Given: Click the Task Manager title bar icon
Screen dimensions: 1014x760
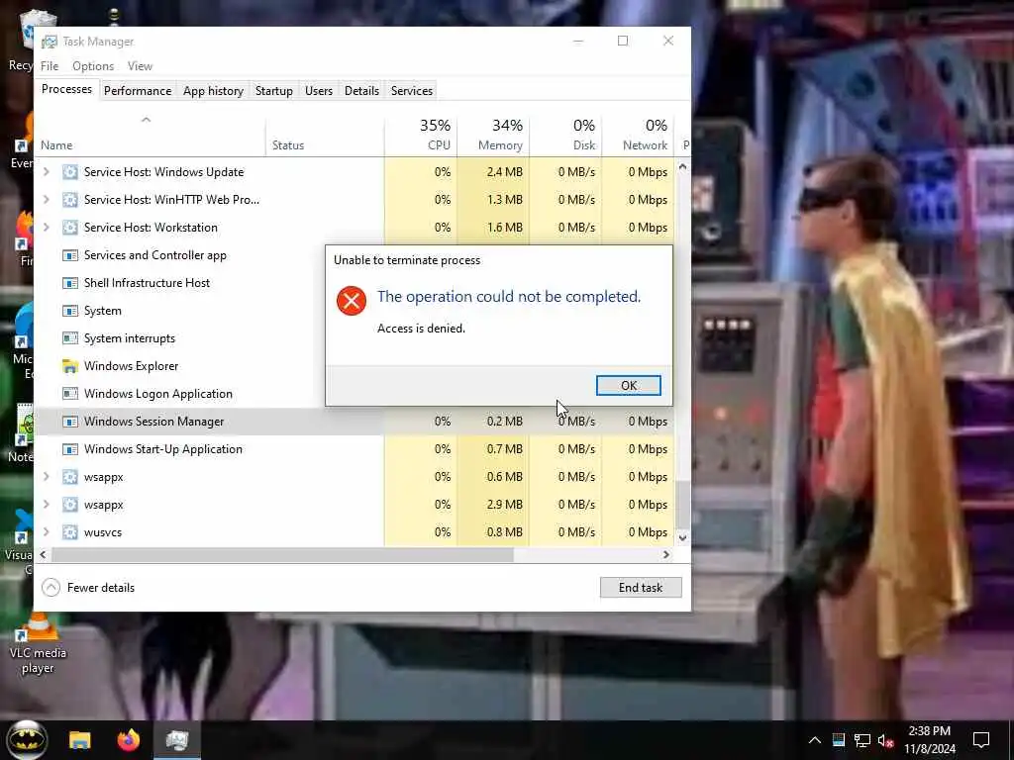Looking at the screenshot, I should (50, 42).
